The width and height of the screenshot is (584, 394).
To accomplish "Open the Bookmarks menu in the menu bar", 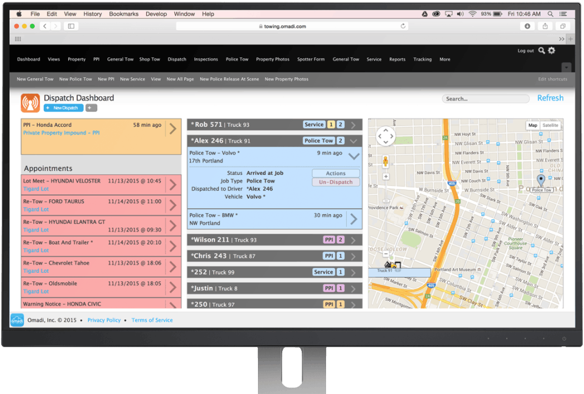I will click(x=123, y=14).
